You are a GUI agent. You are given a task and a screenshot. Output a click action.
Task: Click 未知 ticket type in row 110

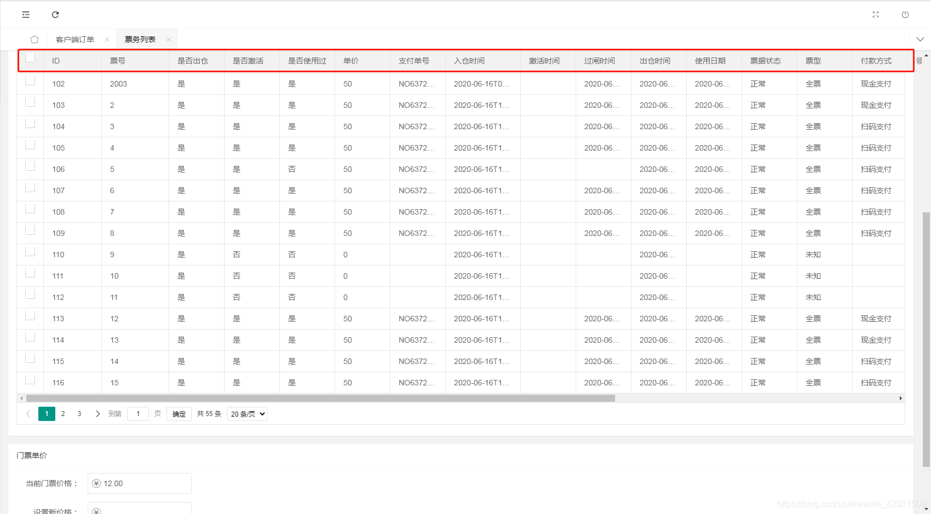tap(813, 255)
